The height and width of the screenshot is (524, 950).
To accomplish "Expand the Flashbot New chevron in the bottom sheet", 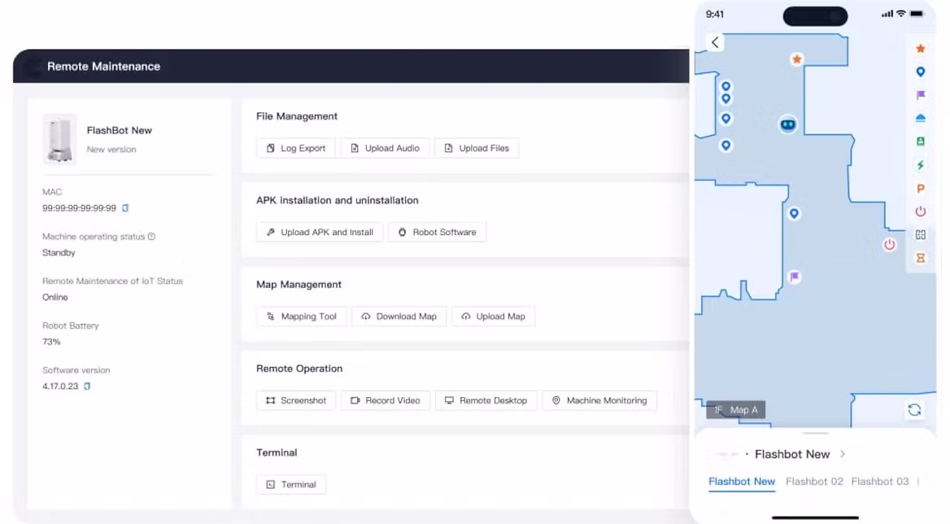I will pos(842,454).
